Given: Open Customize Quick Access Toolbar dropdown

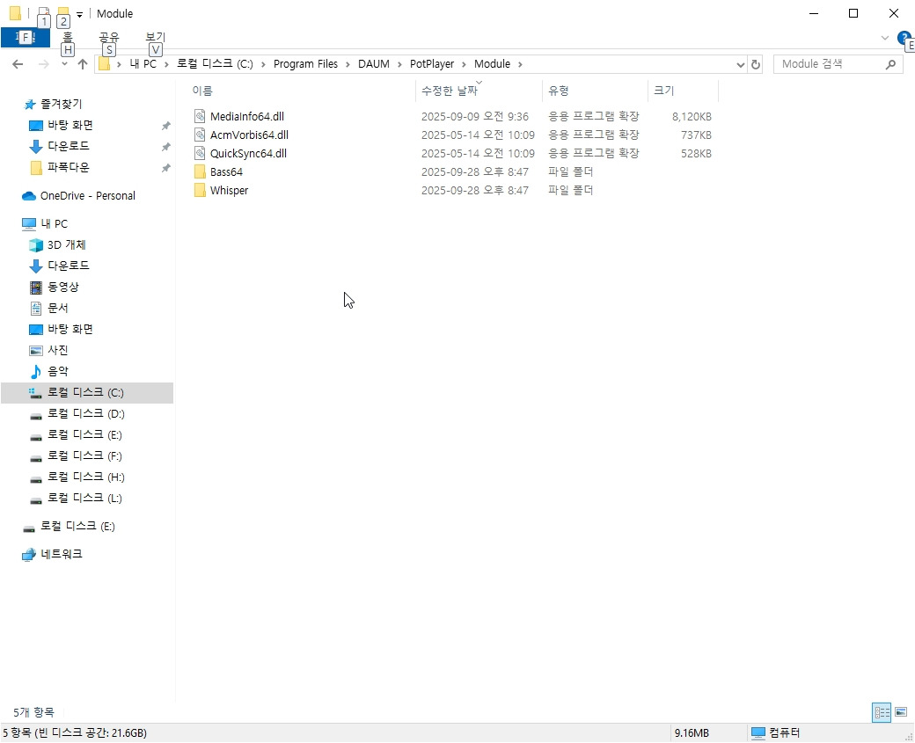Looking at the screenshot, I should click(79, 15).
